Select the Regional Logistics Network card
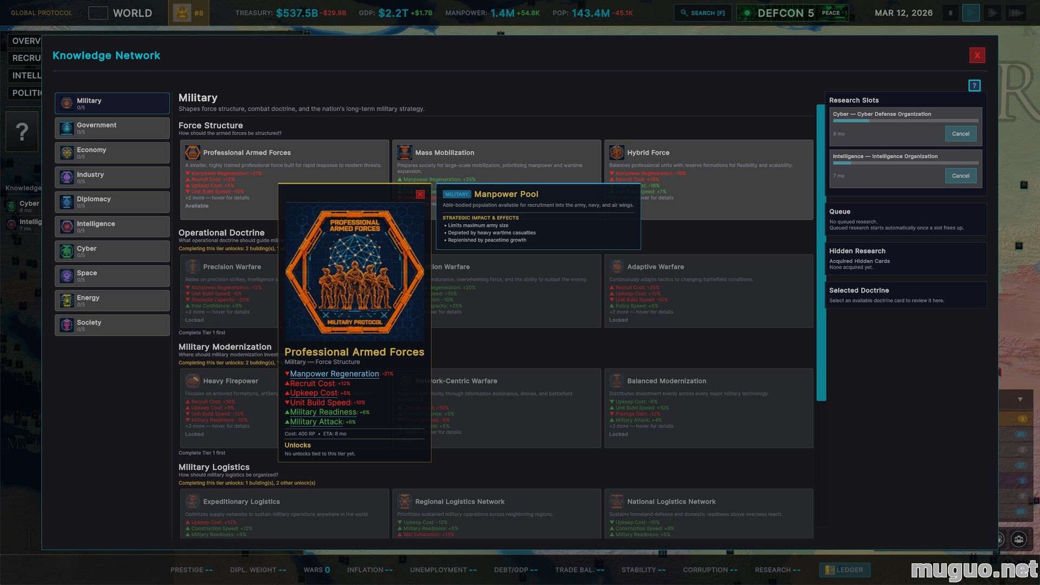Screen dimensions: 1040x585 pyautogui.click(x=496, y=514)
